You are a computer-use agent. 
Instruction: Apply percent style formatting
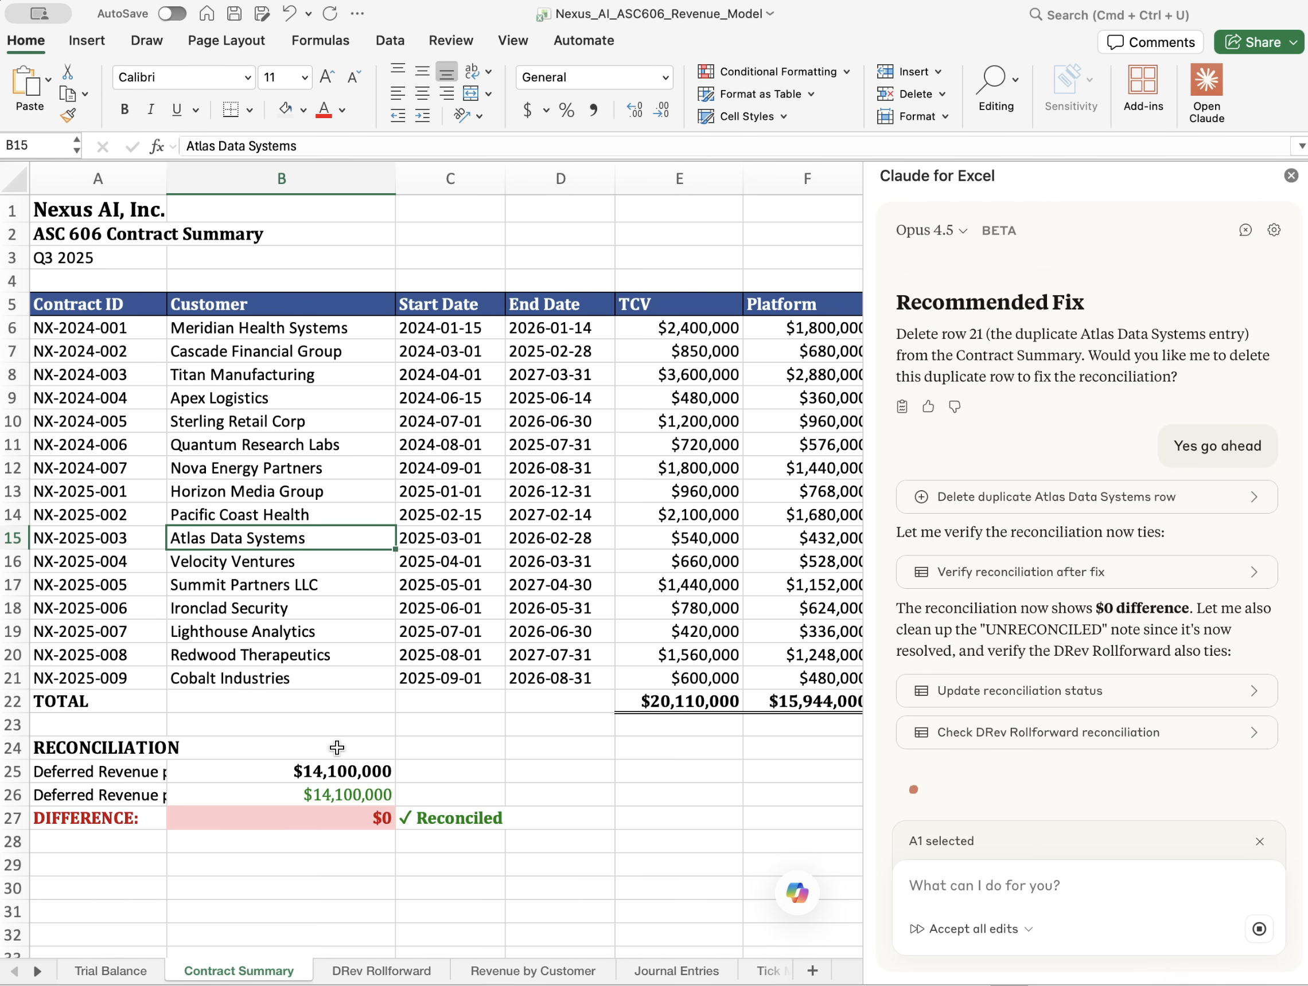coord(566,110)
